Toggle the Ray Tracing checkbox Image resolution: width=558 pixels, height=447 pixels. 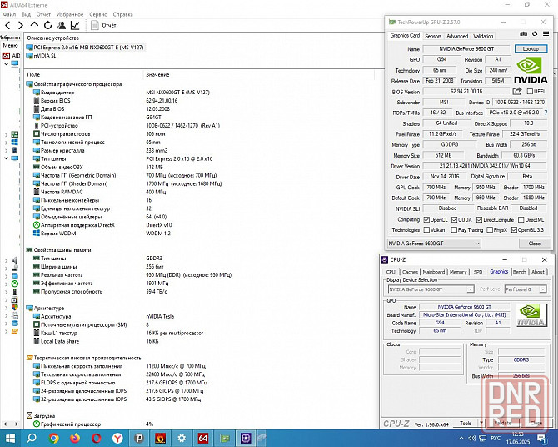454,230
